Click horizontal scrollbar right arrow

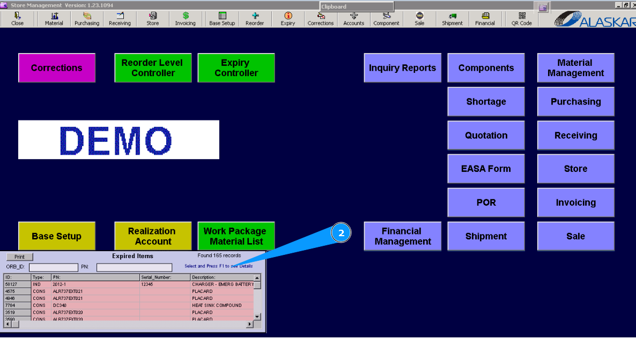(x=250, y=324)
